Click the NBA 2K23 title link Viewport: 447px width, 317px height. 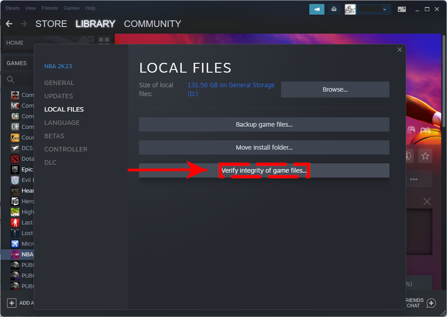tap(58, 66)
